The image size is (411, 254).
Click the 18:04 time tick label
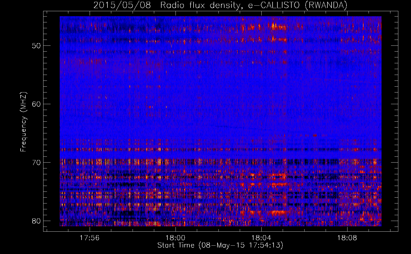pyautogui.click(x=261, y=238)
